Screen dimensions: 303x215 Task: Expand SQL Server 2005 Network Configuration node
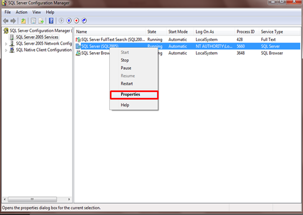(6, 44)
